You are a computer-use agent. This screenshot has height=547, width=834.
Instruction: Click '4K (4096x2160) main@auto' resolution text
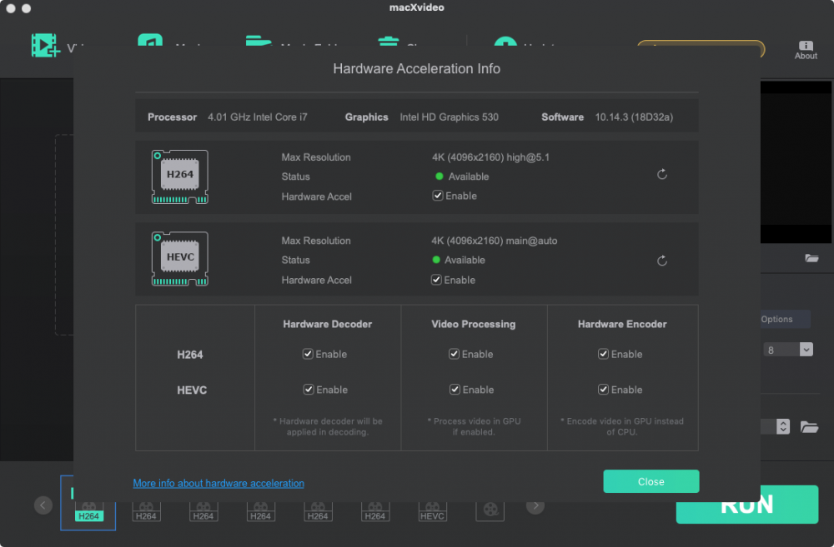494,241
